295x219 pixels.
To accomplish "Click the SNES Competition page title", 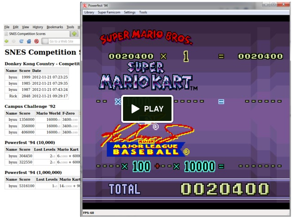I will pyautogui.click(x=43, y=52).
